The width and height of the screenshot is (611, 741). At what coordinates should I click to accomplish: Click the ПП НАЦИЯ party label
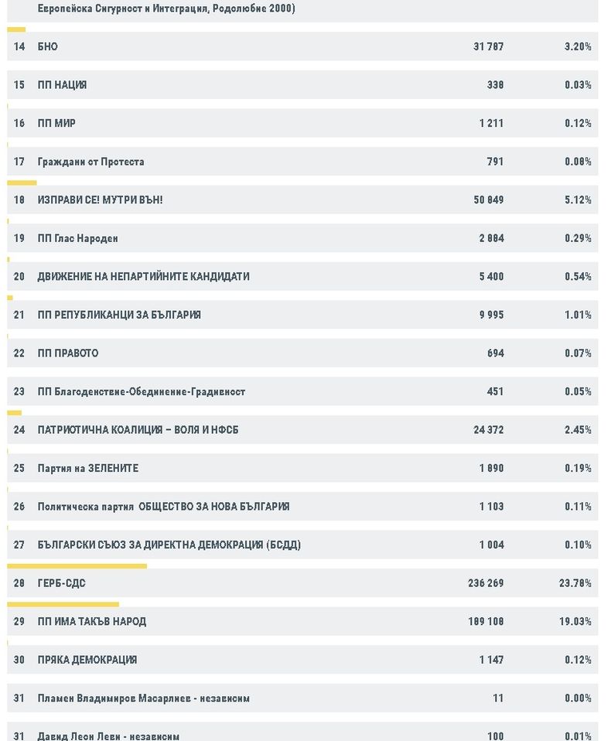[62, 85]
